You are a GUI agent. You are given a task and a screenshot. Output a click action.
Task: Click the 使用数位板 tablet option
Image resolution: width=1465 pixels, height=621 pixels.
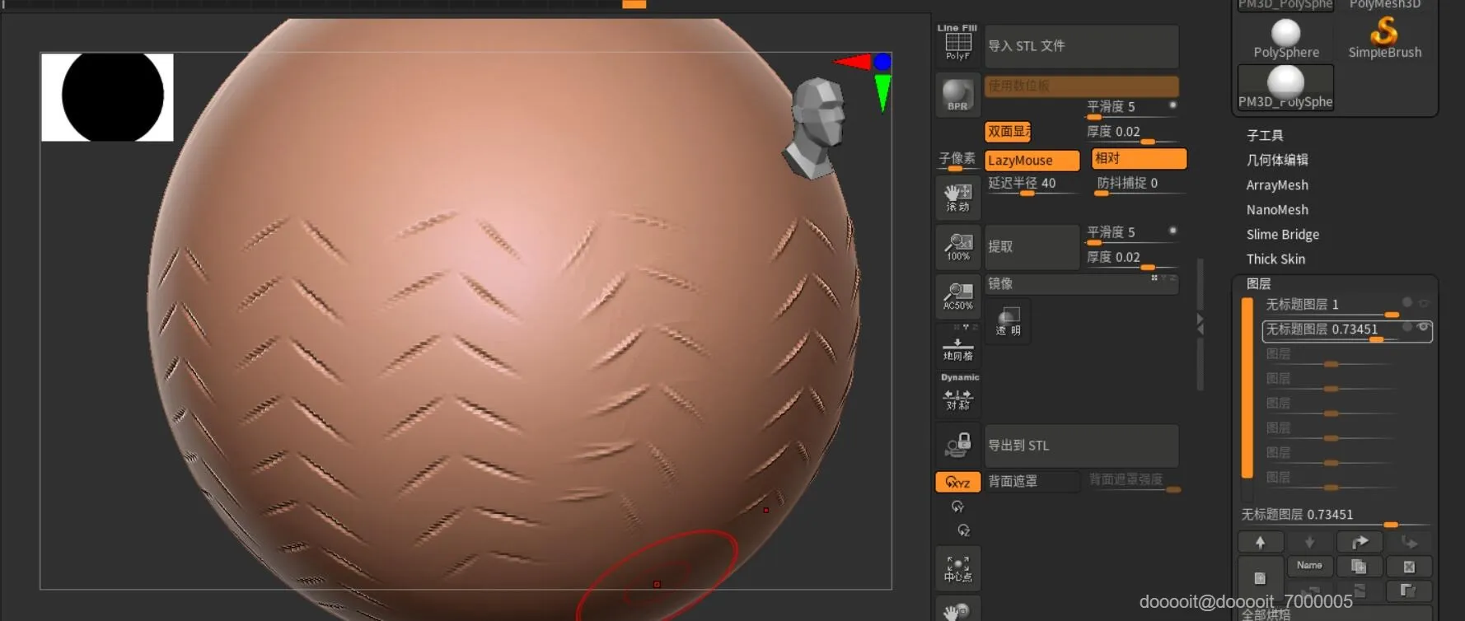click(x=1082, y=86)
